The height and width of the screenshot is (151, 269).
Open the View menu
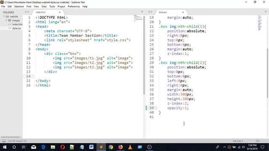36,6
